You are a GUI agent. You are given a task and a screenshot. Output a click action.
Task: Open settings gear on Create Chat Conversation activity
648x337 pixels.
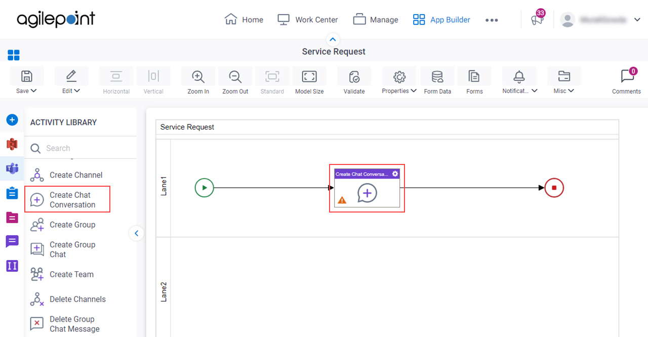tap(395, 174)
